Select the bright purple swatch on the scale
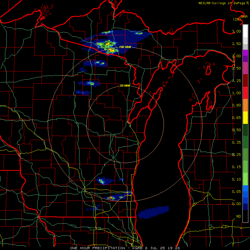The height and width of the screenshot is (250, 250). [x=245, y=53]
